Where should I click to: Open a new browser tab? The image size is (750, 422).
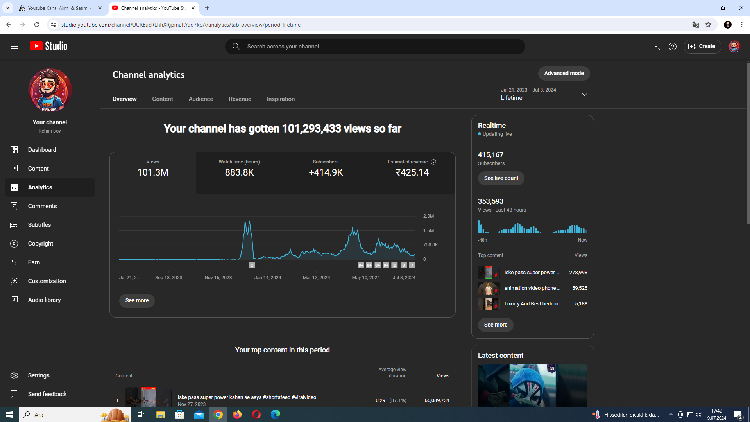(207, 8)
